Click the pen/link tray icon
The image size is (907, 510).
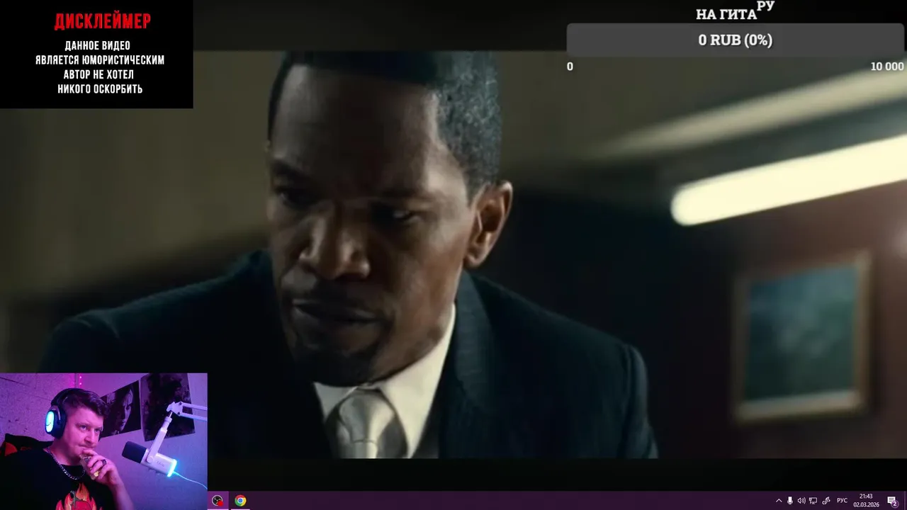coord(826,501)
